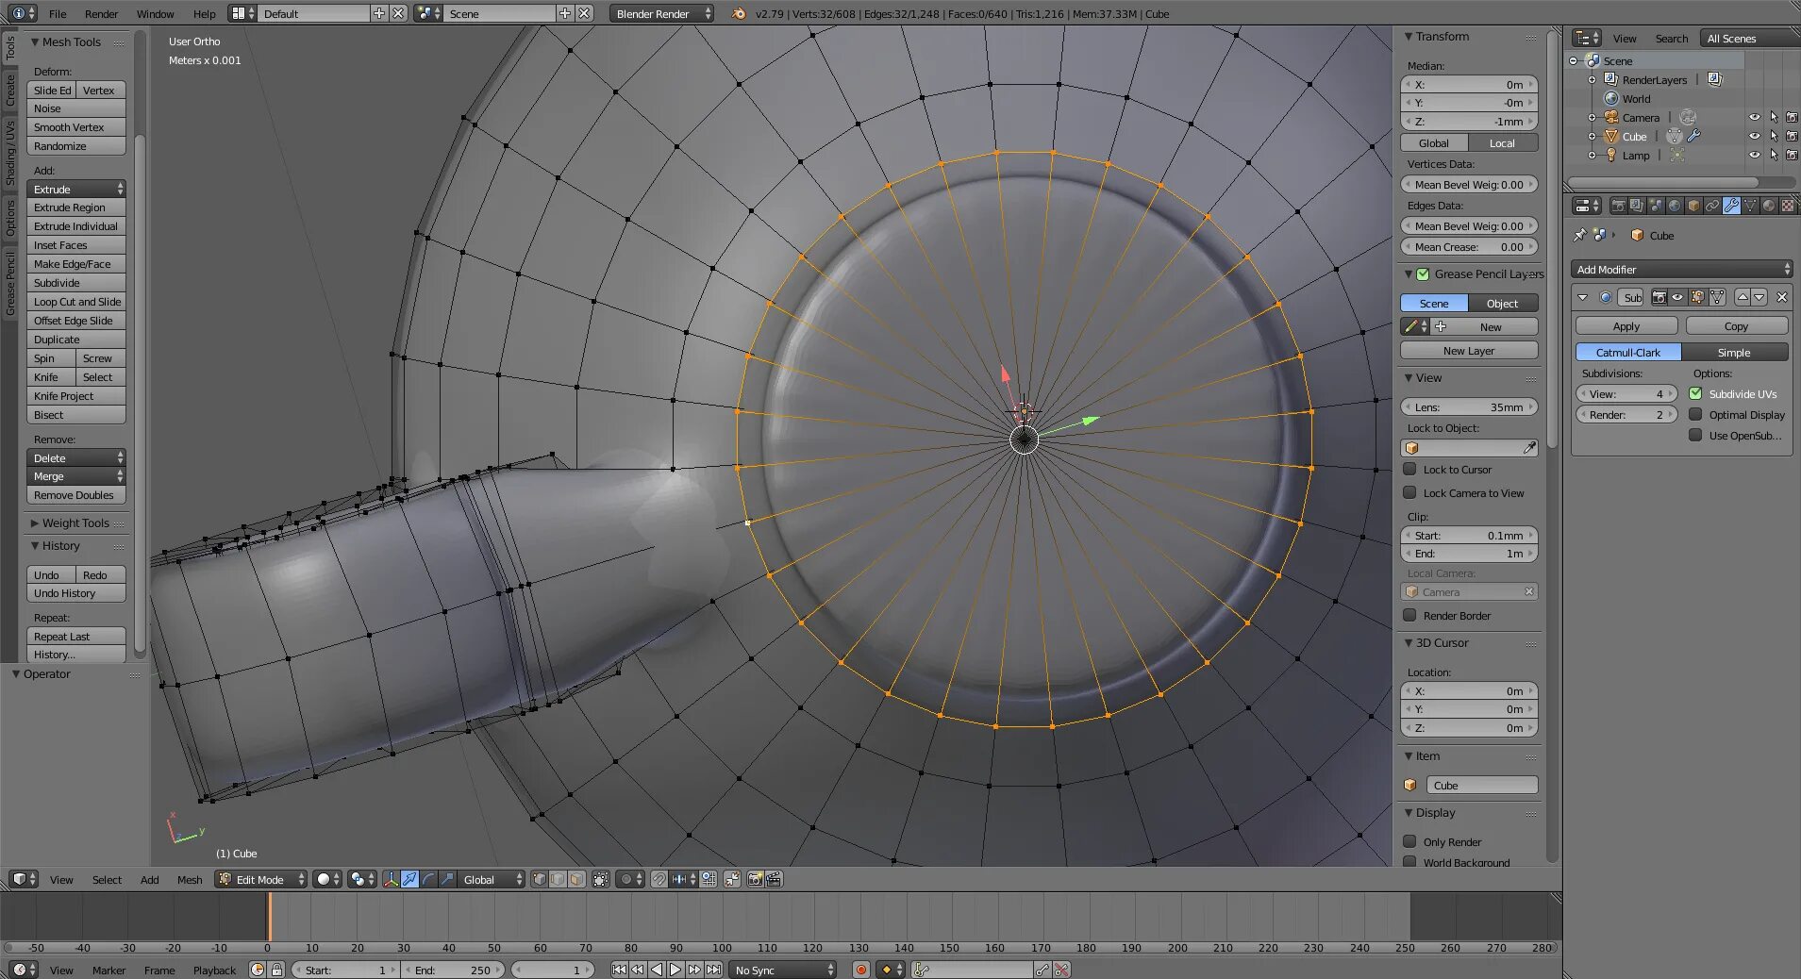
Task: Adjust the View subdivisions slider
Action: tap(1626, 393)
